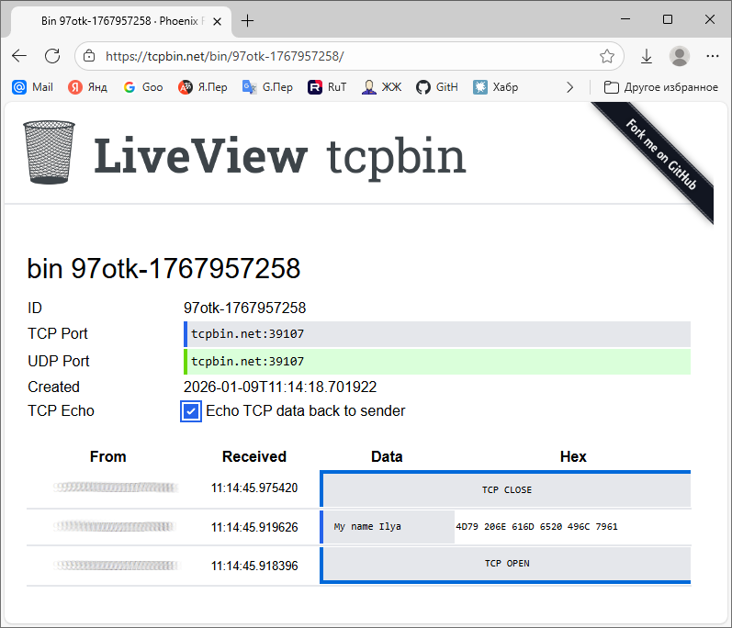The width and height of the screenshot is (732, 628).
Task: Open the browser downloads icon
Action: point(647,56)
